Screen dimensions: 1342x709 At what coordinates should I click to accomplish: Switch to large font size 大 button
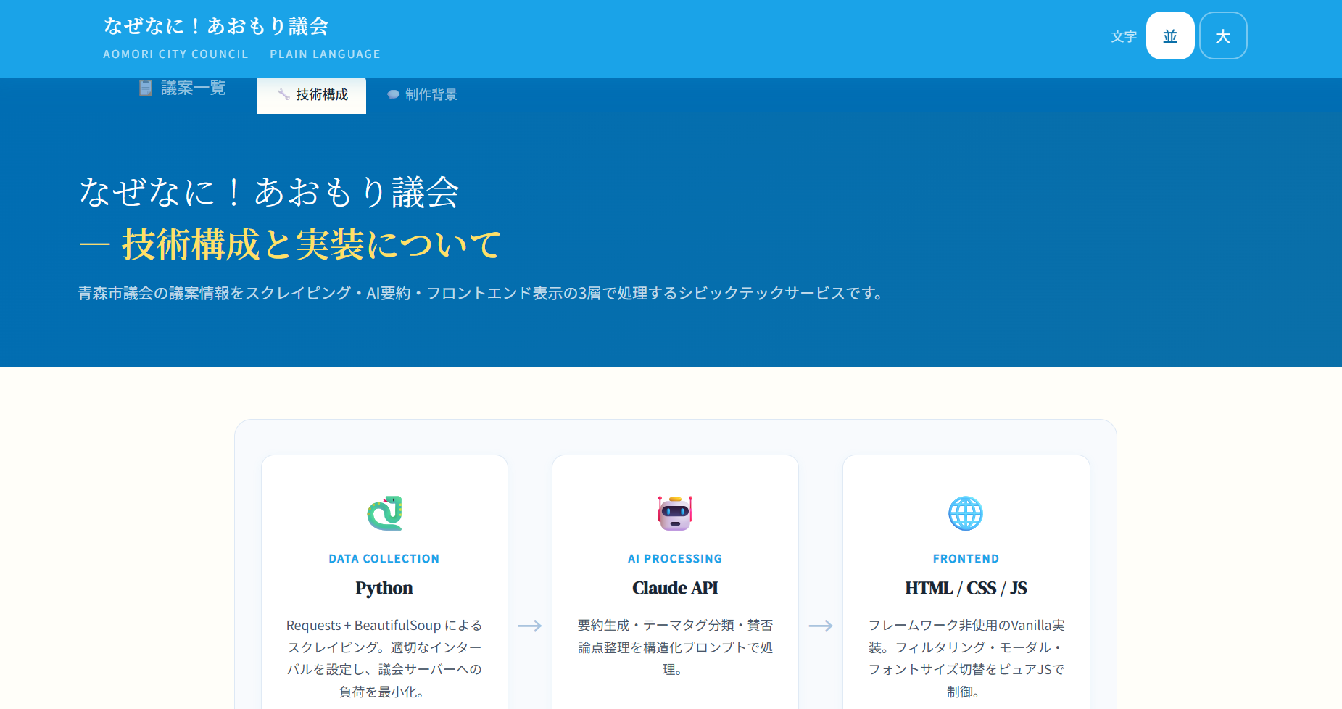[x=1223, y=36]
